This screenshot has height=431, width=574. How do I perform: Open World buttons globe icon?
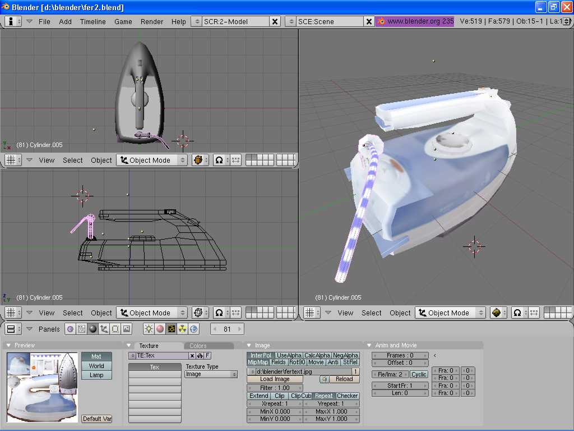point(194,329)
